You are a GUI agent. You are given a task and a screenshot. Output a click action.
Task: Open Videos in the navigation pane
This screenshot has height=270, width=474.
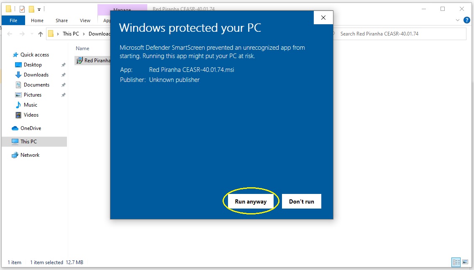[x=31, y=115]
